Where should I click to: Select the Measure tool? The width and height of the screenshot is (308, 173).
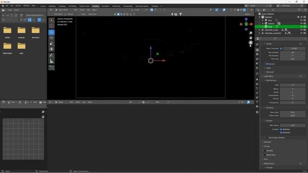[51, 61]
